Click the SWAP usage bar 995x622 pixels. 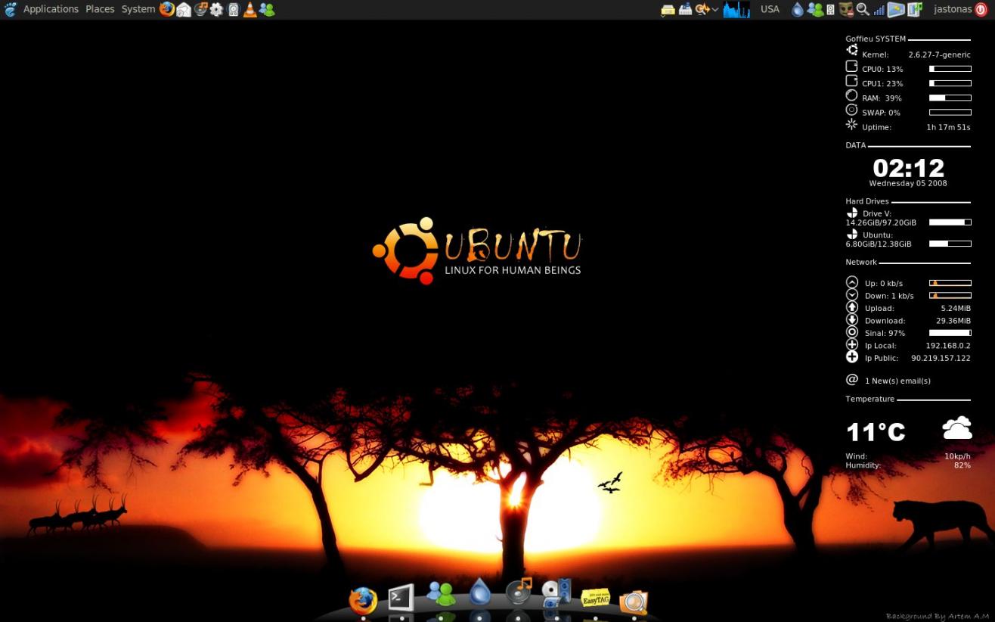coord(950,112)
